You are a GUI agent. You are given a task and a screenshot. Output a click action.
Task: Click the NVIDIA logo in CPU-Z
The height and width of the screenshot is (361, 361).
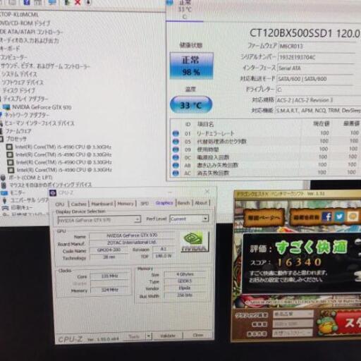[x=195, y=242]
